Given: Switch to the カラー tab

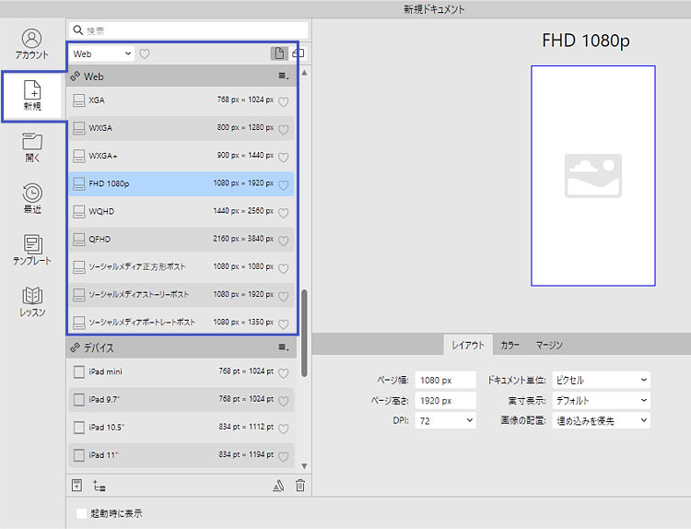Looking at the screenshot, I should click(x=509, y=345).
